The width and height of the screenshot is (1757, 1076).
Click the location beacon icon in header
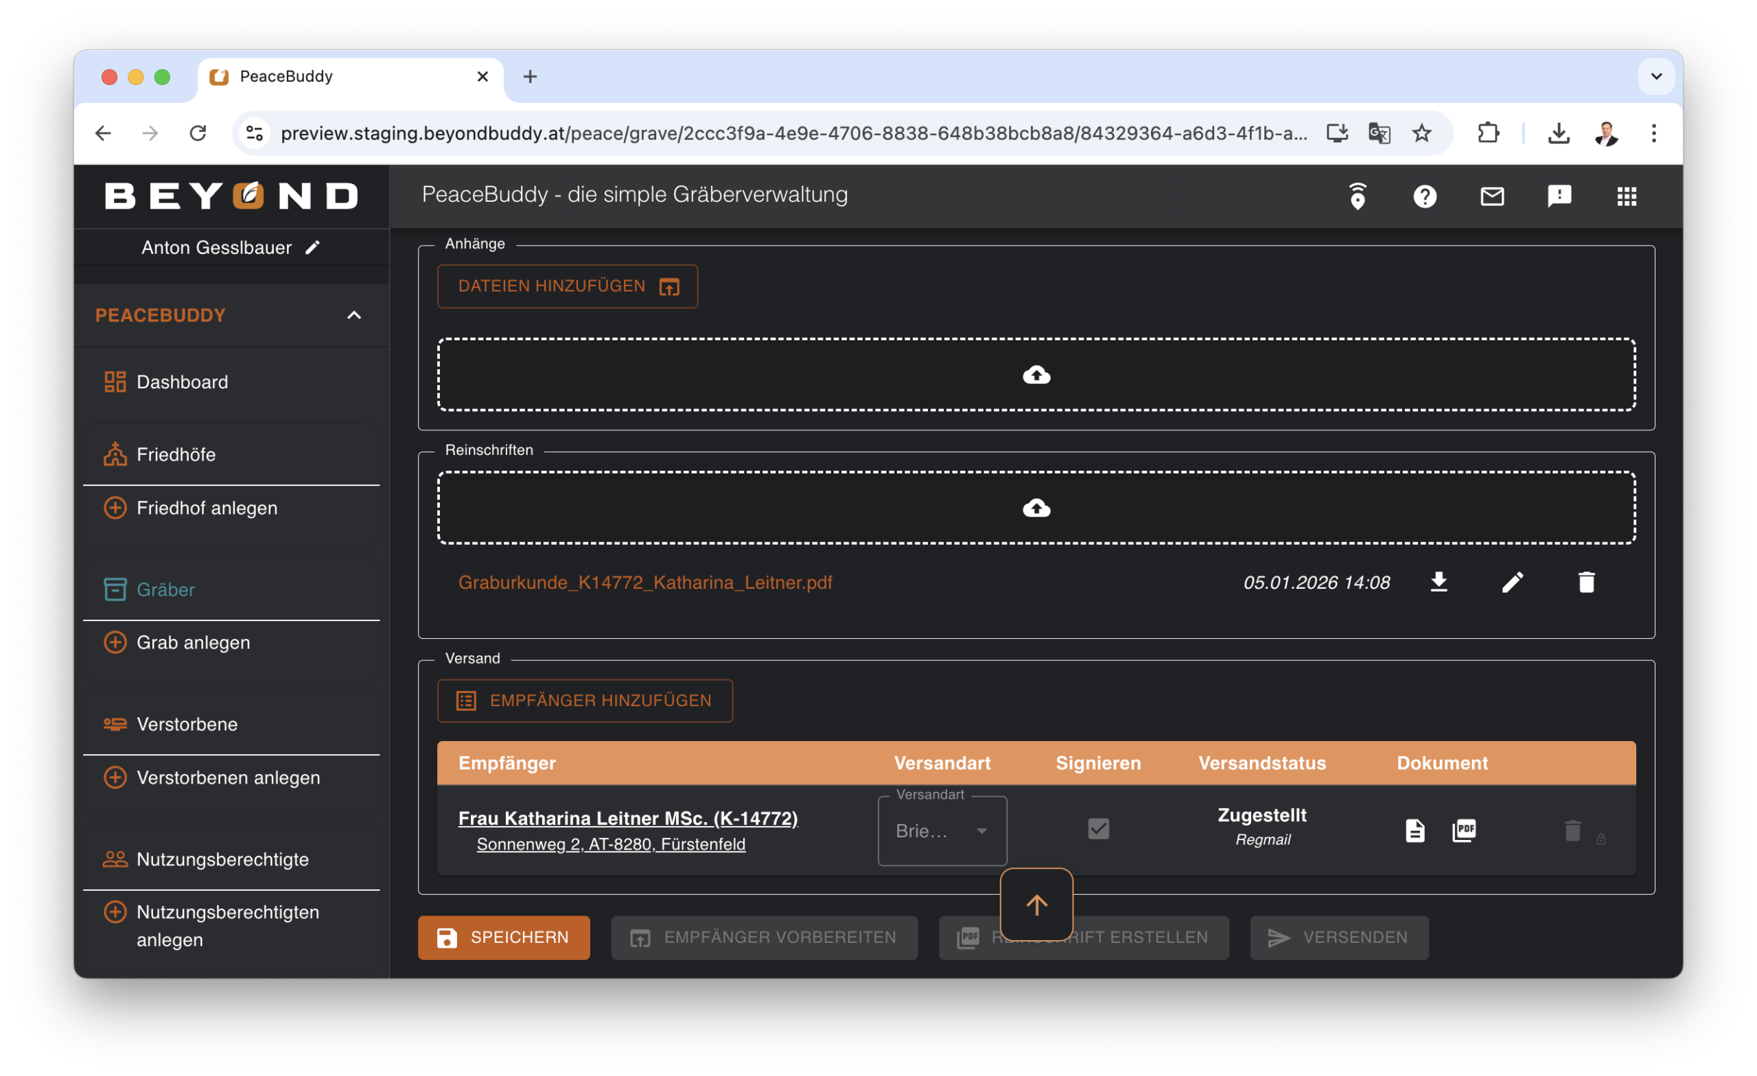pos(1358,196)
